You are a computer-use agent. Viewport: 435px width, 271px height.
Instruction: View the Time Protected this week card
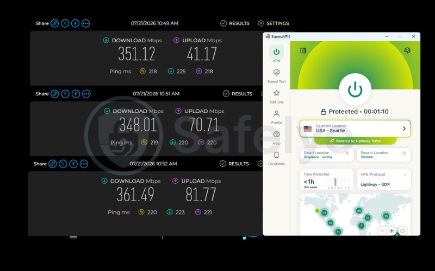tap(326, 179)
